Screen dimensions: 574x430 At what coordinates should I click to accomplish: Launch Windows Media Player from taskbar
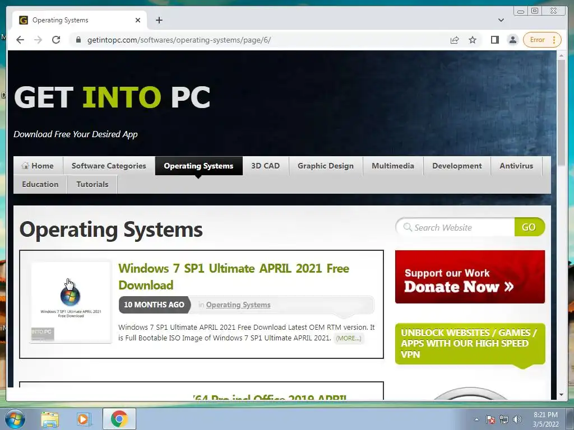(x=84, y=419)
